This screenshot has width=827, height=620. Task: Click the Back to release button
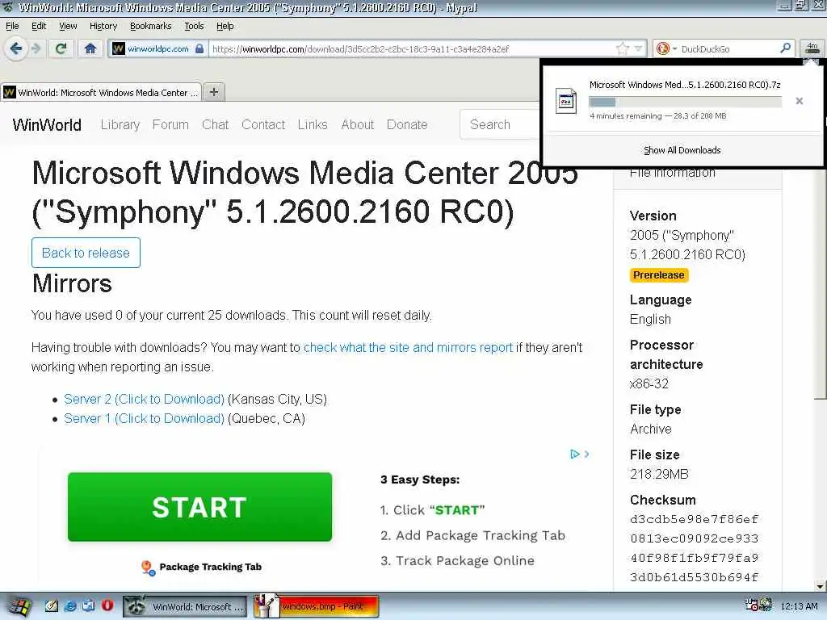click(x=86, y=253)
